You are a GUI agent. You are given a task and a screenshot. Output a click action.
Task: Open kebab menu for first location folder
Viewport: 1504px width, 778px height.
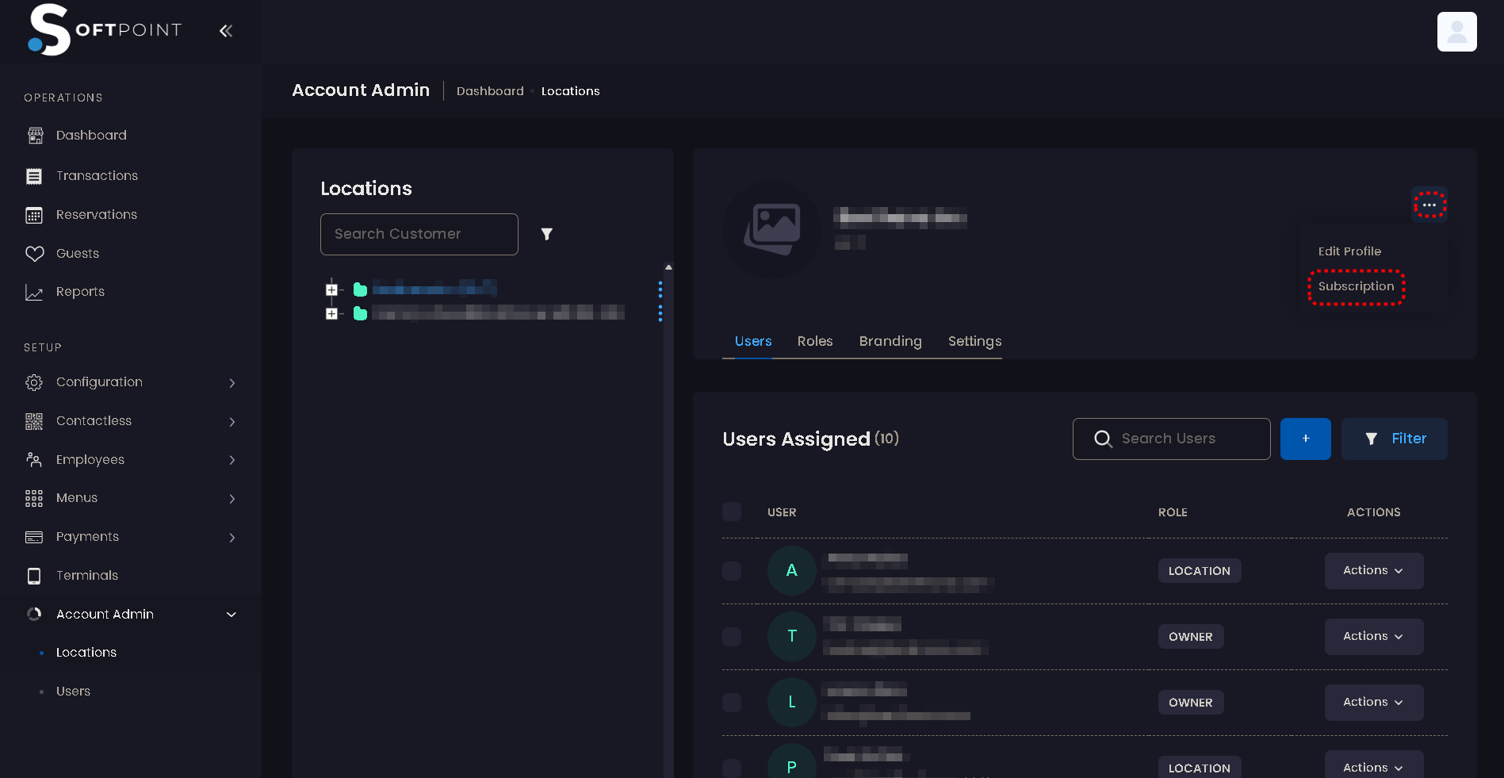tap(660, 289)
